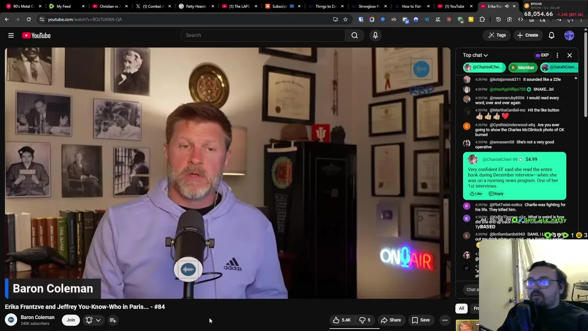Open the Baron Coleman channel name link

point(37,317)
